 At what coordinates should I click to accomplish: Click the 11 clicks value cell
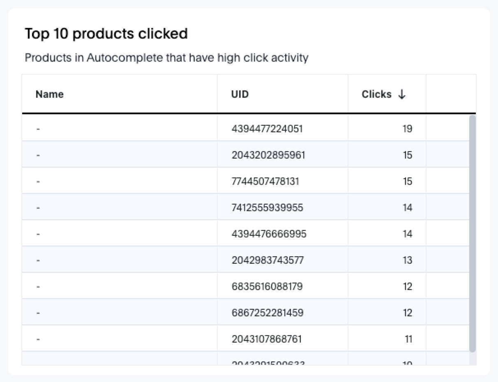click(408, 339)
